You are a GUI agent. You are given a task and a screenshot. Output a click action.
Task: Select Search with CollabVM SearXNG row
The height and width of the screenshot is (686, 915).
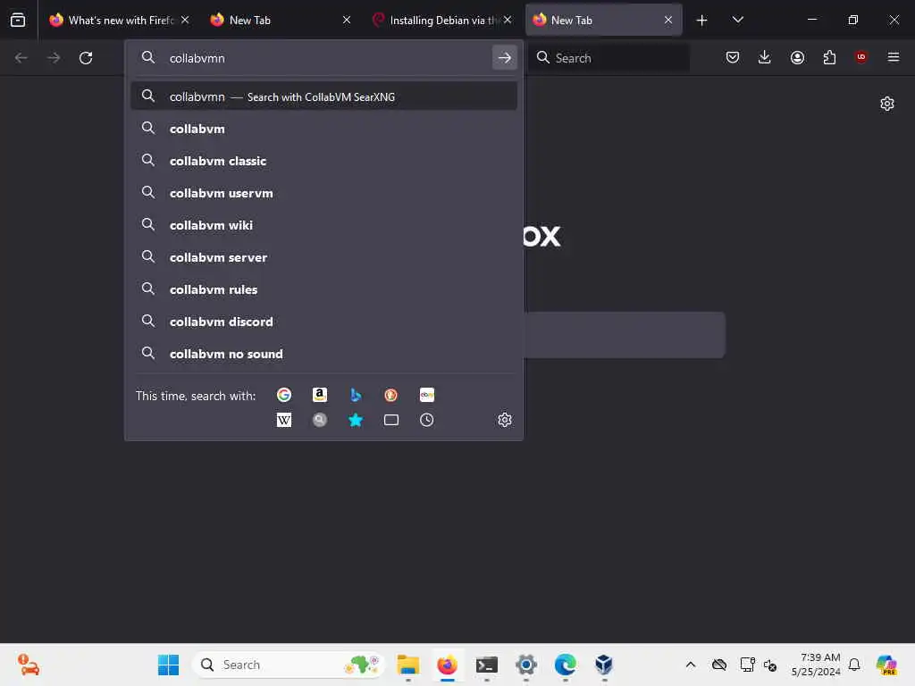323,96
